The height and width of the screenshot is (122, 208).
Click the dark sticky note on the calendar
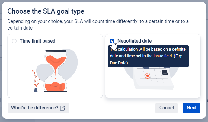coord(165,72)
